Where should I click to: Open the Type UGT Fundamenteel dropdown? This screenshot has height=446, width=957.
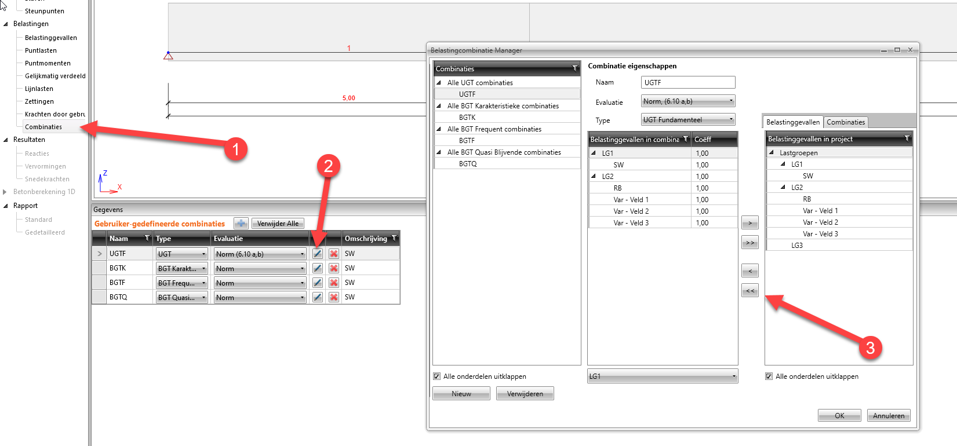click(688, 120)
